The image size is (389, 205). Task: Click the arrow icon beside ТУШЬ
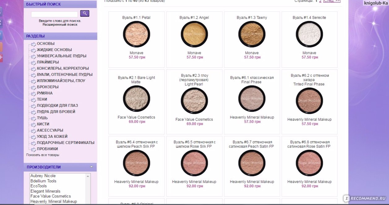pos(33,118)
